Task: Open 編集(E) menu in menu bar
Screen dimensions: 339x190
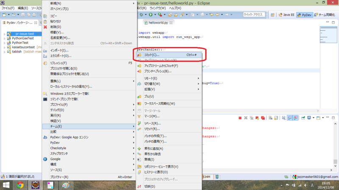Action: (23, 8)
